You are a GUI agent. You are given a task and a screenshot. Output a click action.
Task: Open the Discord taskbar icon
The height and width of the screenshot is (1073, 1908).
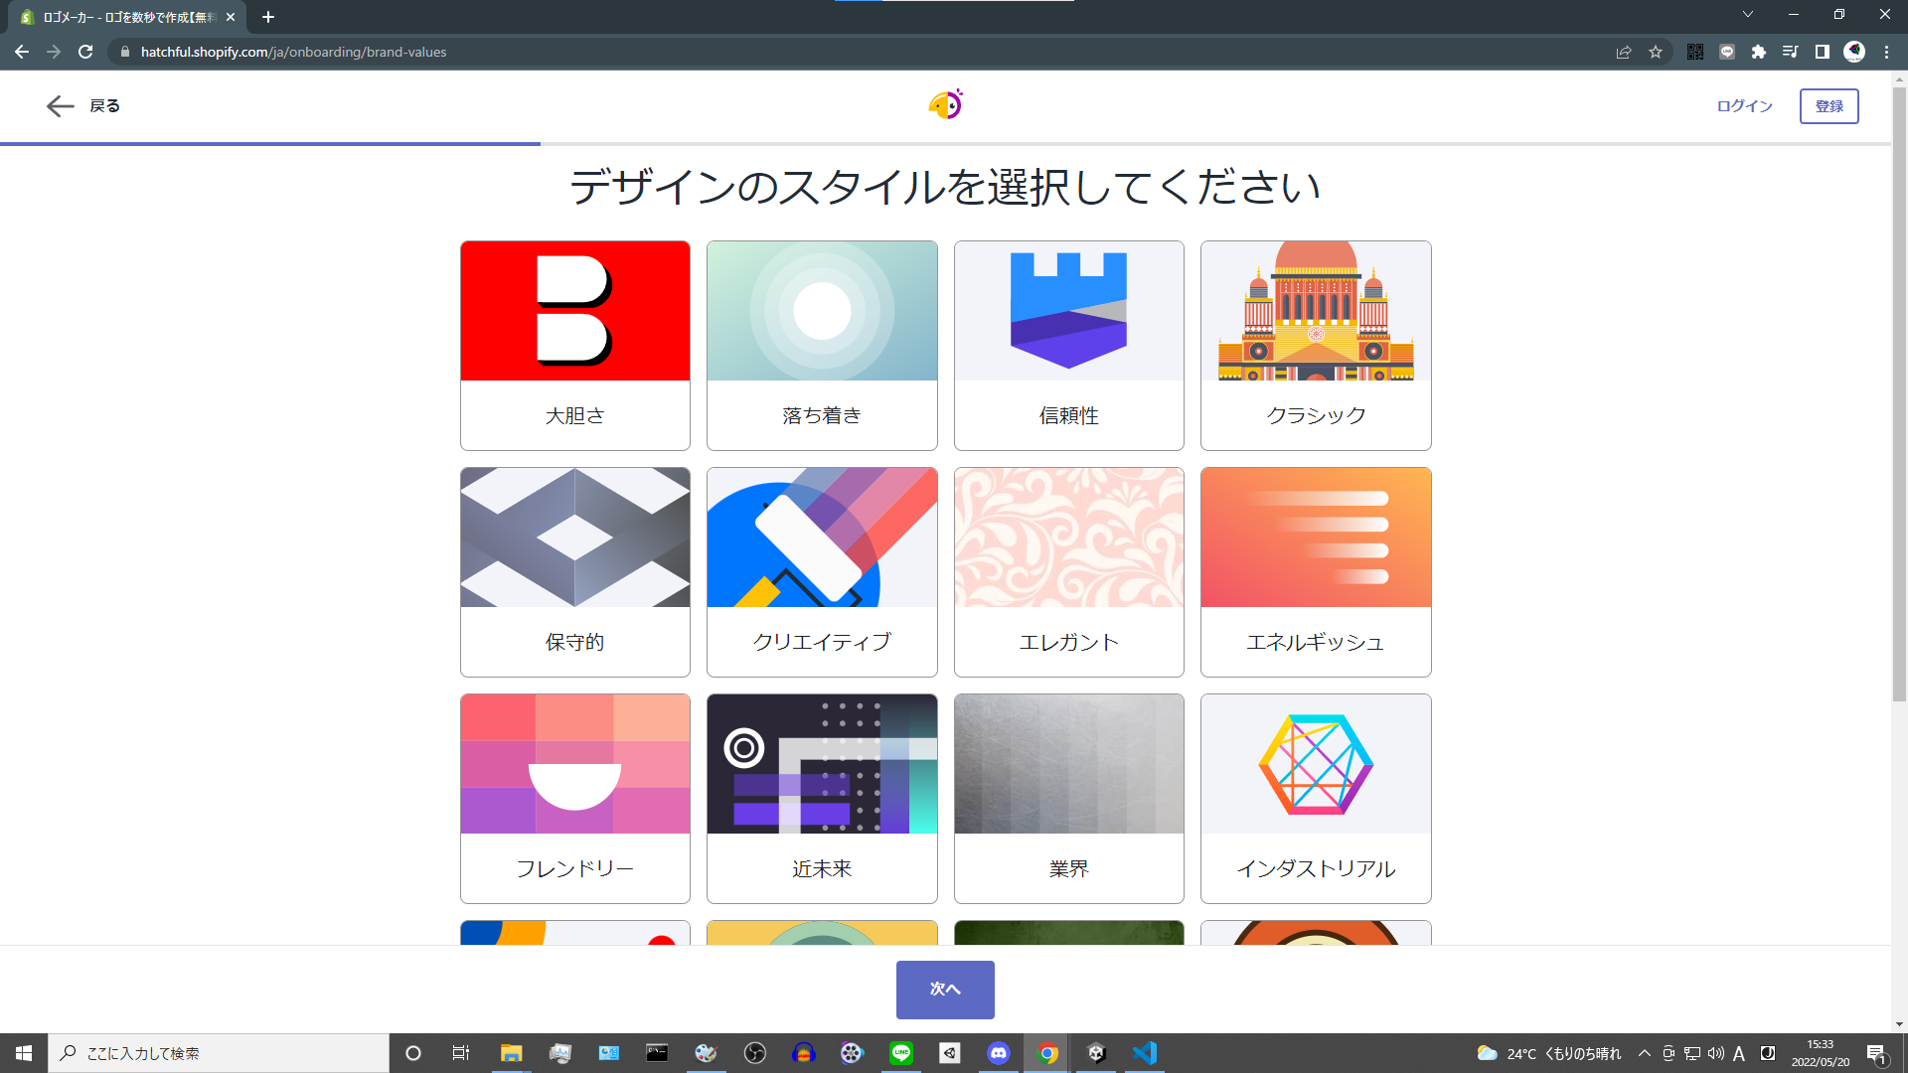coord(999,1053)
